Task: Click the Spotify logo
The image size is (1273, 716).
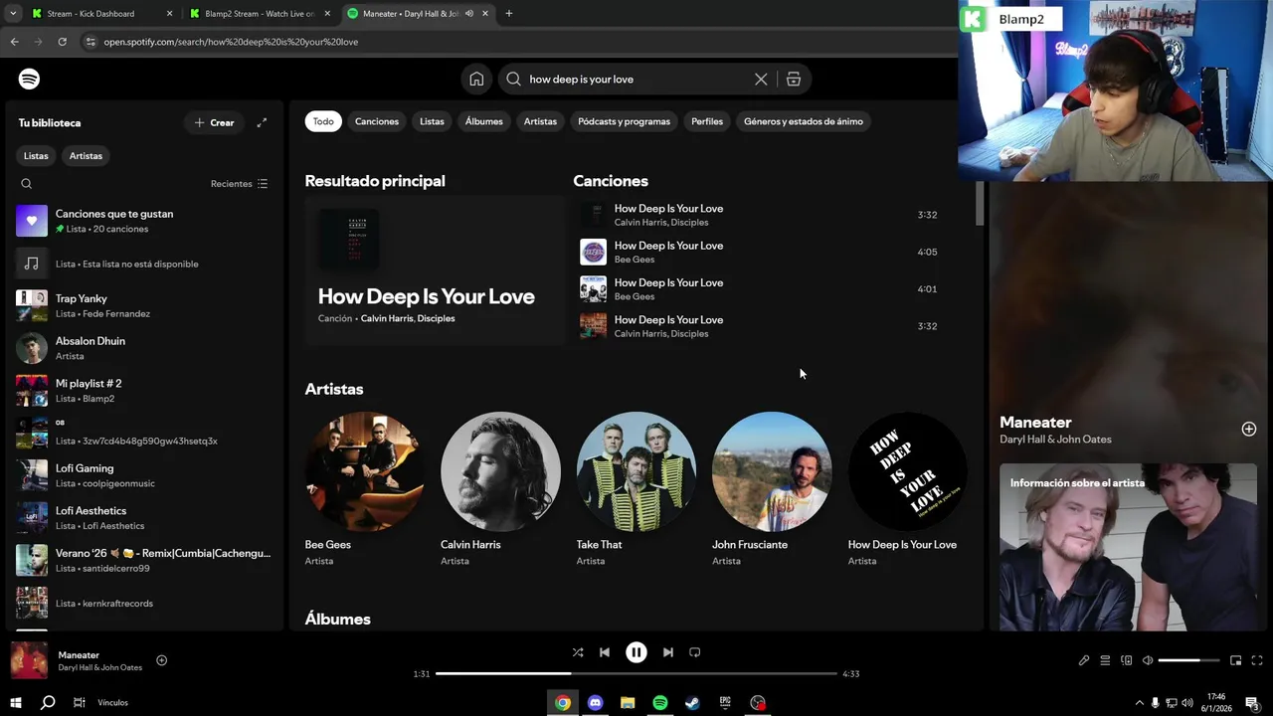Action: pos(29,79)
